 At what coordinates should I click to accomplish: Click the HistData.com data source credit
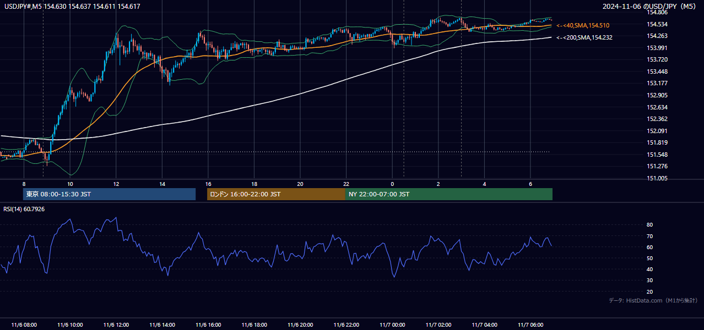653,300
